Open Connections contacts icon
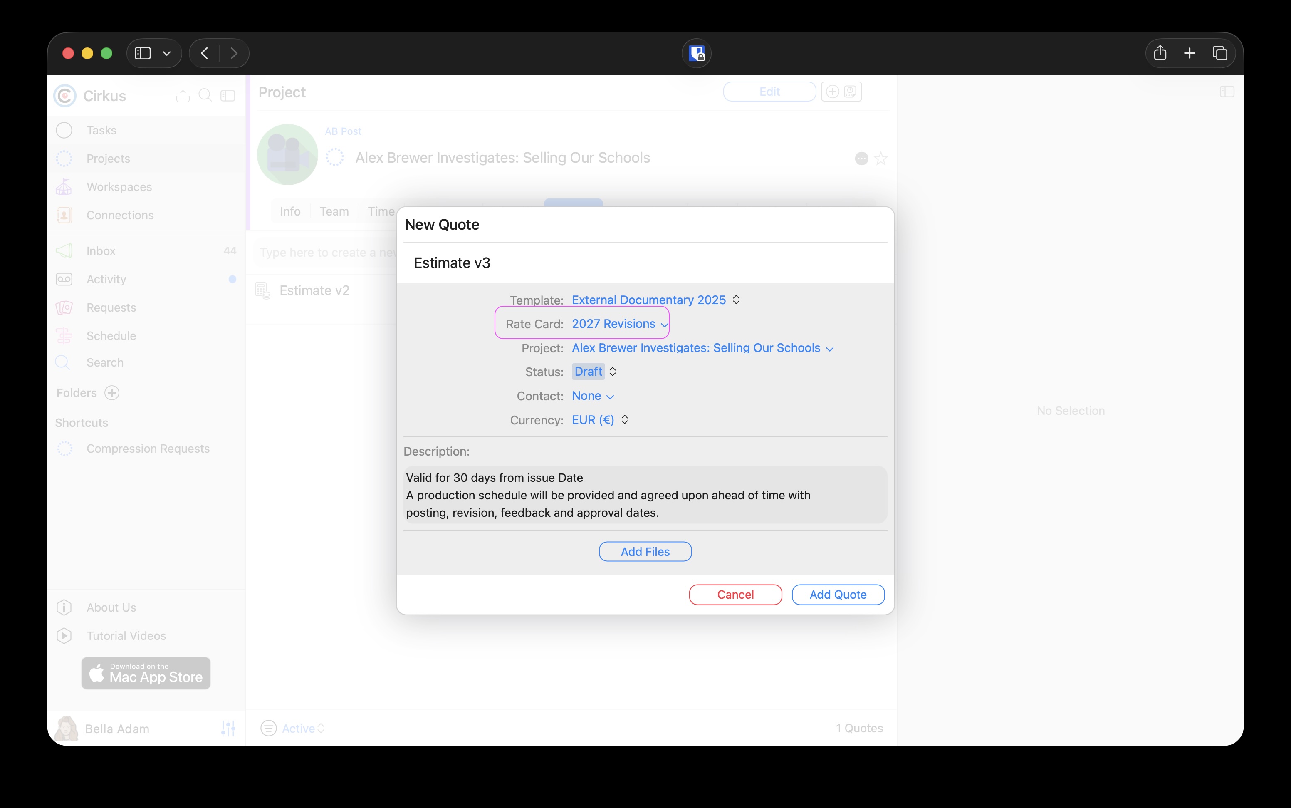The width and height of the screenshot is (1291, 808). [64, 216]
